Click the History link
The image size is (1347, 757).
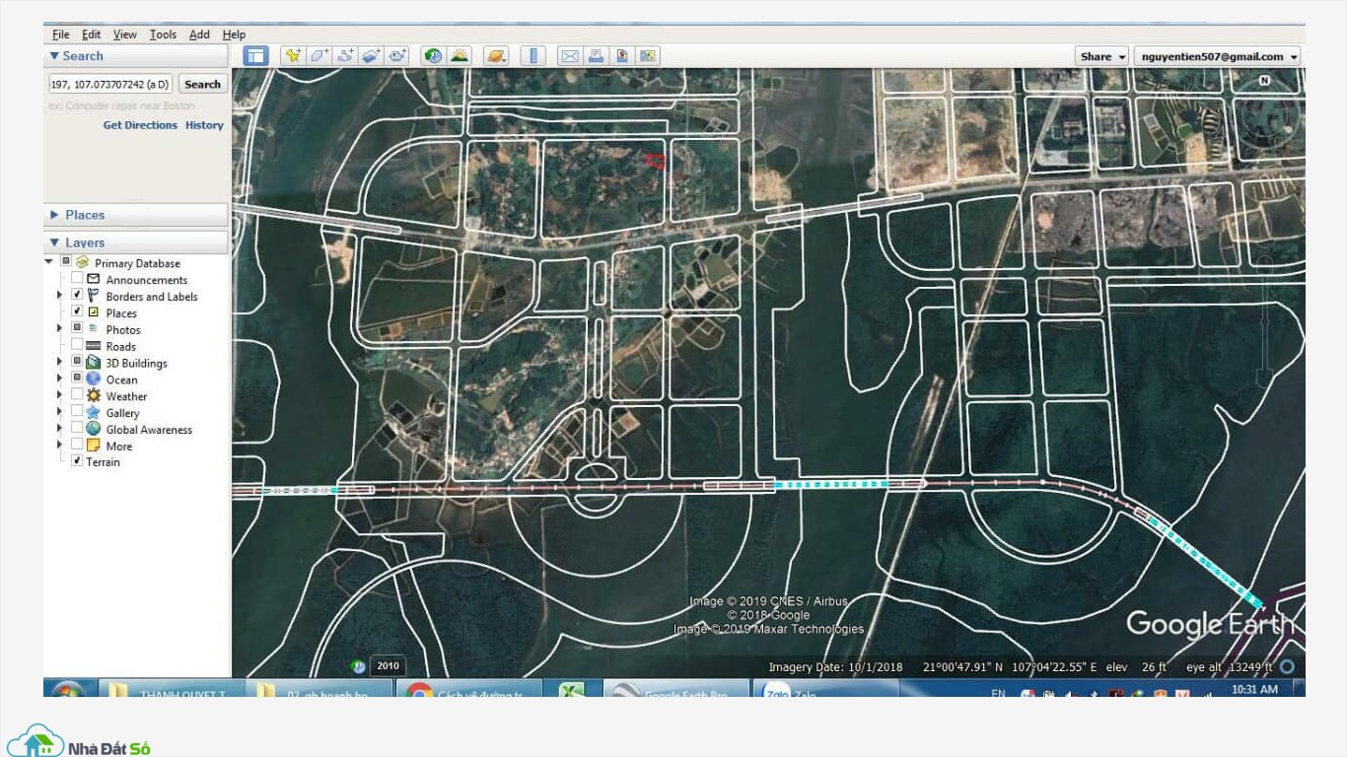[204, 125]
